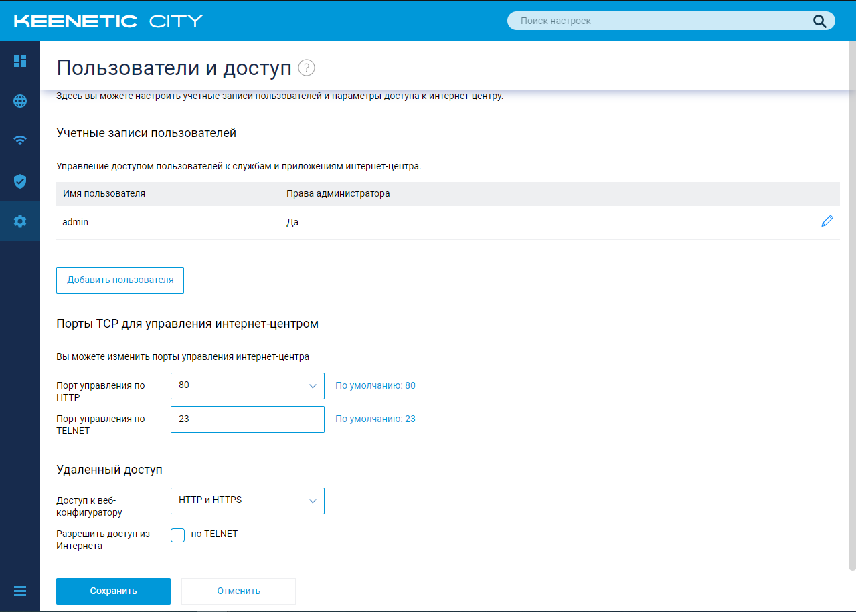
Task: Open the web configurator access dropdown
Action: [248, 501]
